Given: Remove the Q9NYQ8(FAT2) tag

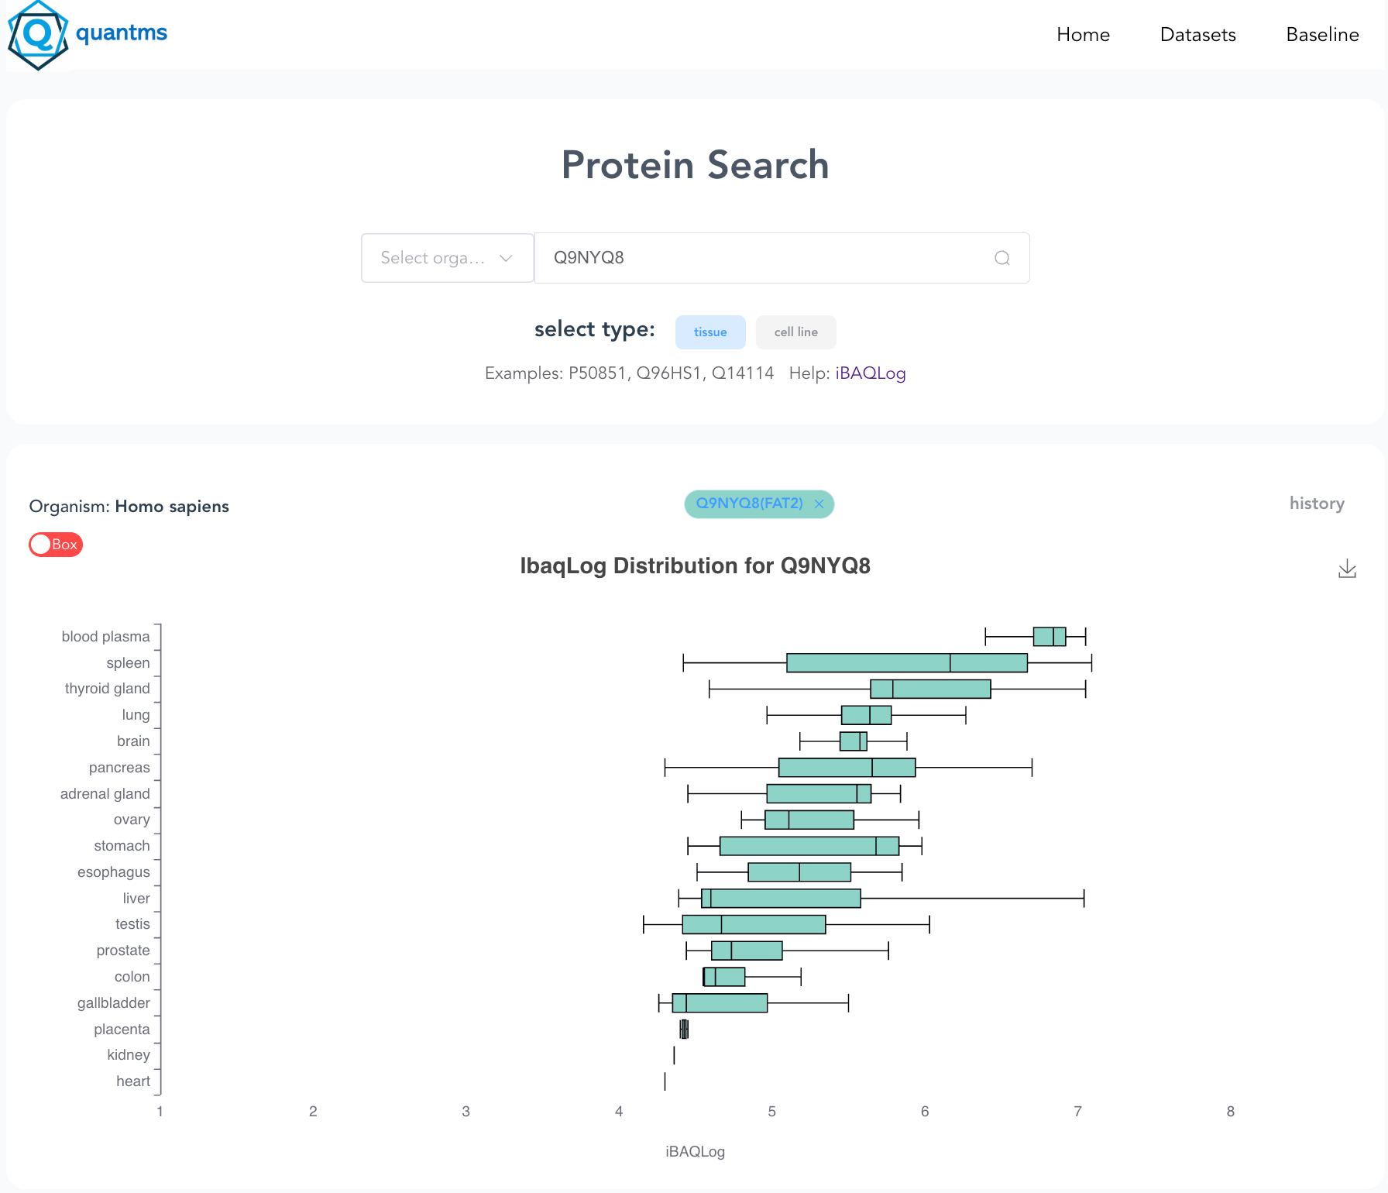Looking at the screenshot, I should click(819, 504).
